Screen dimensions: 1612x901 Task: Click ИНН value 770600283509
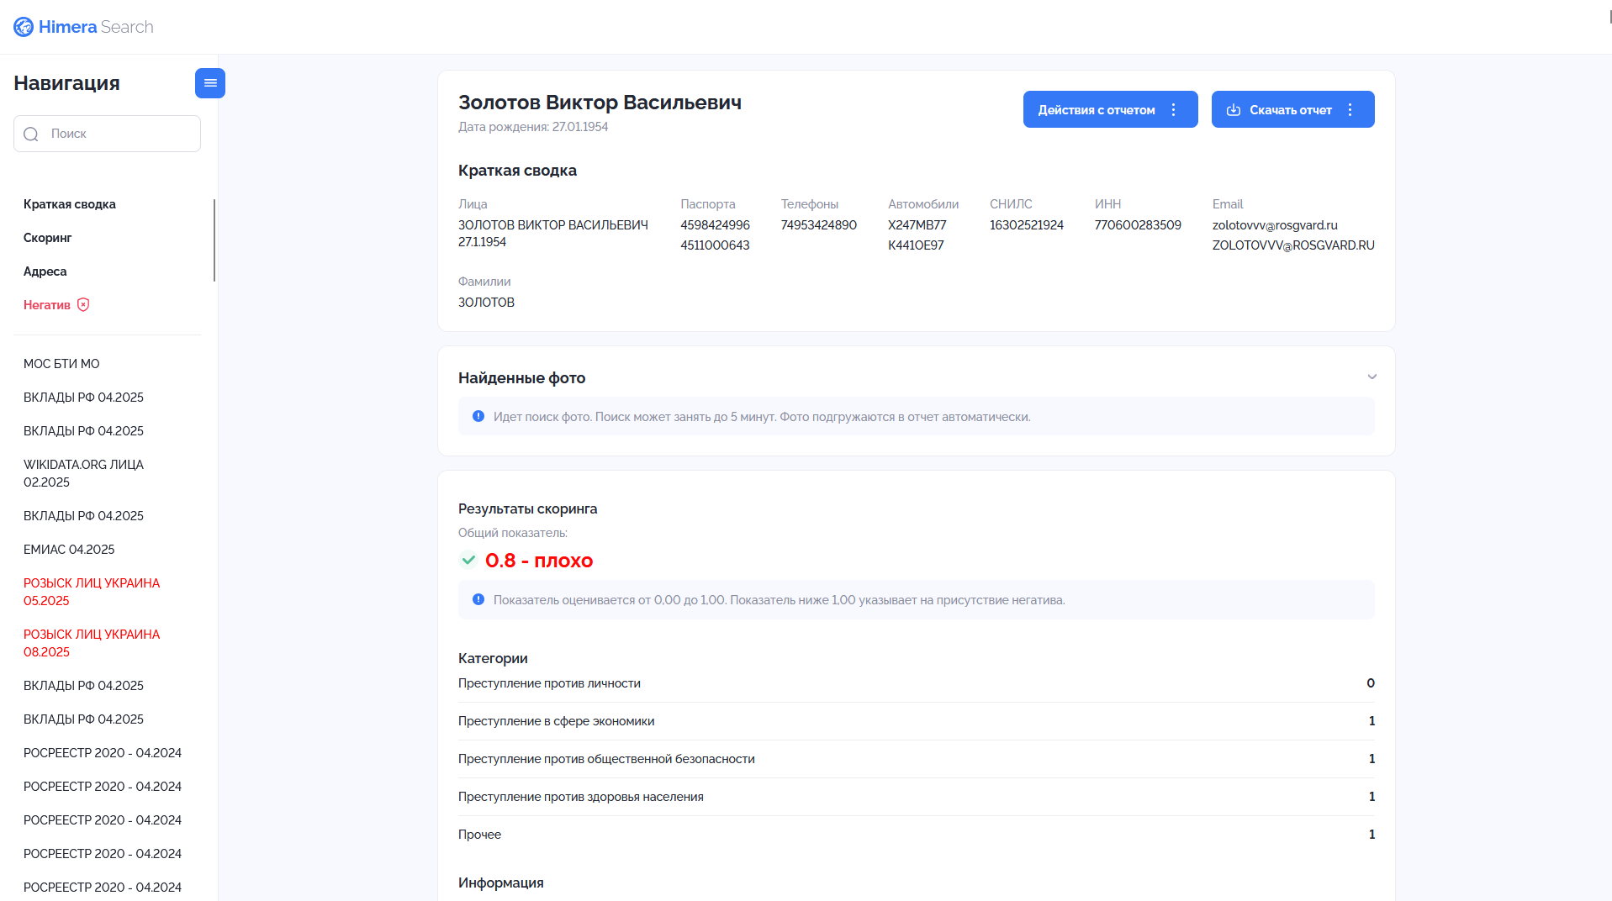1138,225
